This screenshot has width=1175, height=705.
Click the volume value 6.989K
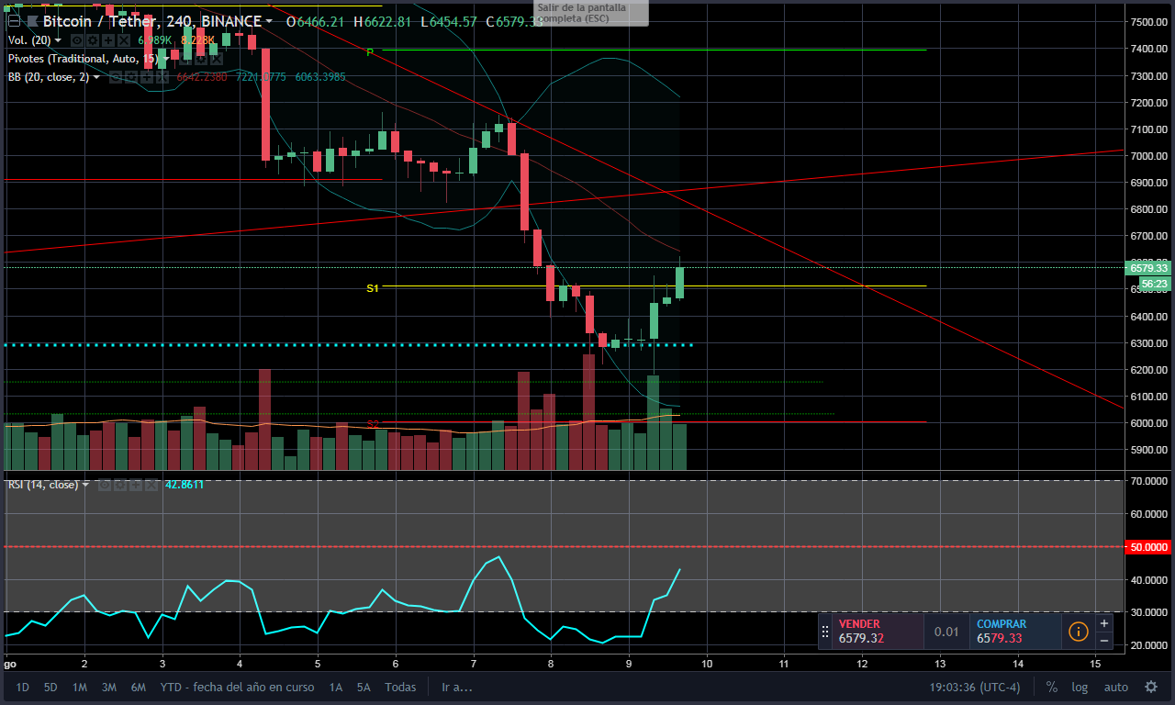coord(155,40)
